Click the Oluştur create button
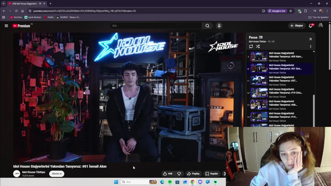Screen dimensions: 331x186 [296, 26]
